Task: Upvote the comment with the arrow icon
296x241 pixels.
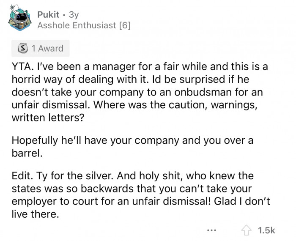Action: (247, 230)
